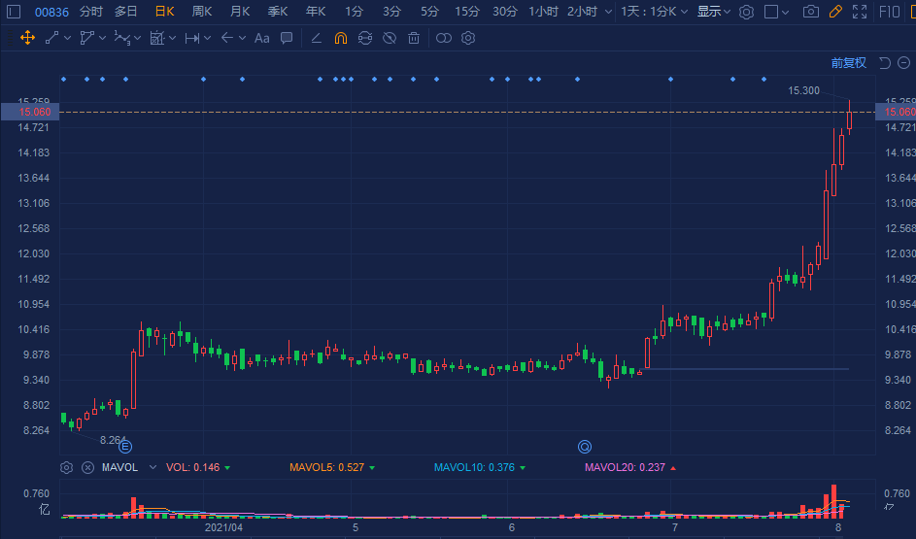916x539 pixels.
Task: Select the 2小时 period
Action: (x=583, y=12)
